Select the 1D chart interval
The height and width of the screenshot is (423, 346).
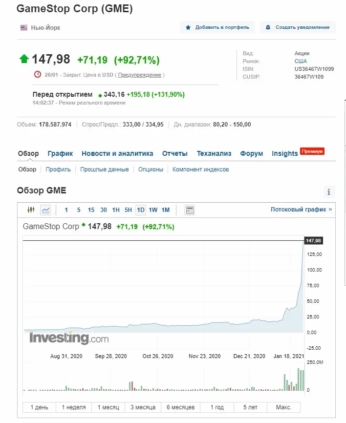point(141,210)
